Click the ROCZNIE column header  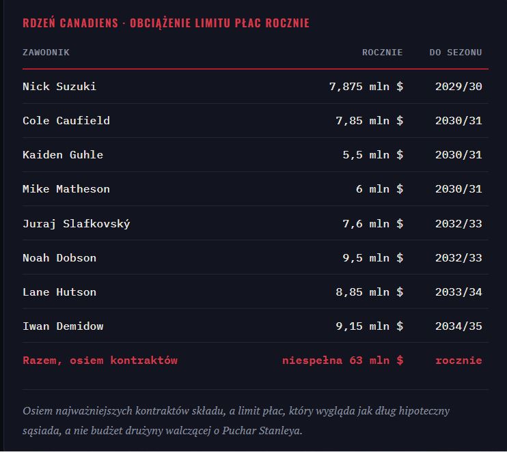[x=382, y=53]
